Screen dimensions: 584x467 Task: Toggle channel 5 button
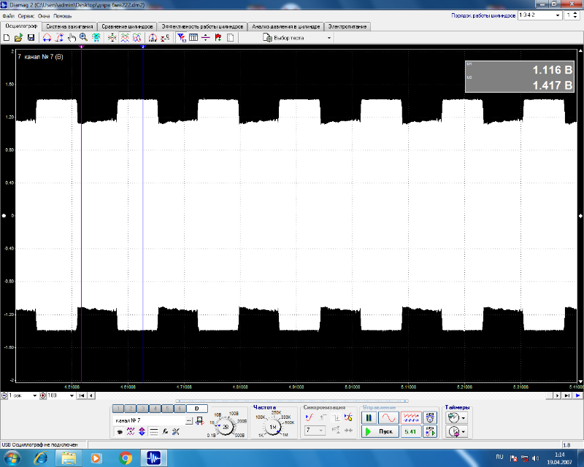pyautogui.click(x=167, y=409)
